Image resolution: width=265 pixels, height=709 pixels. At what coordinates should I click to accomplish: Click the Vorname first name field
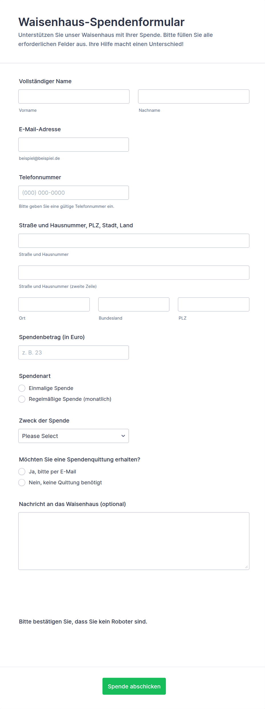[x=74, y=97]
